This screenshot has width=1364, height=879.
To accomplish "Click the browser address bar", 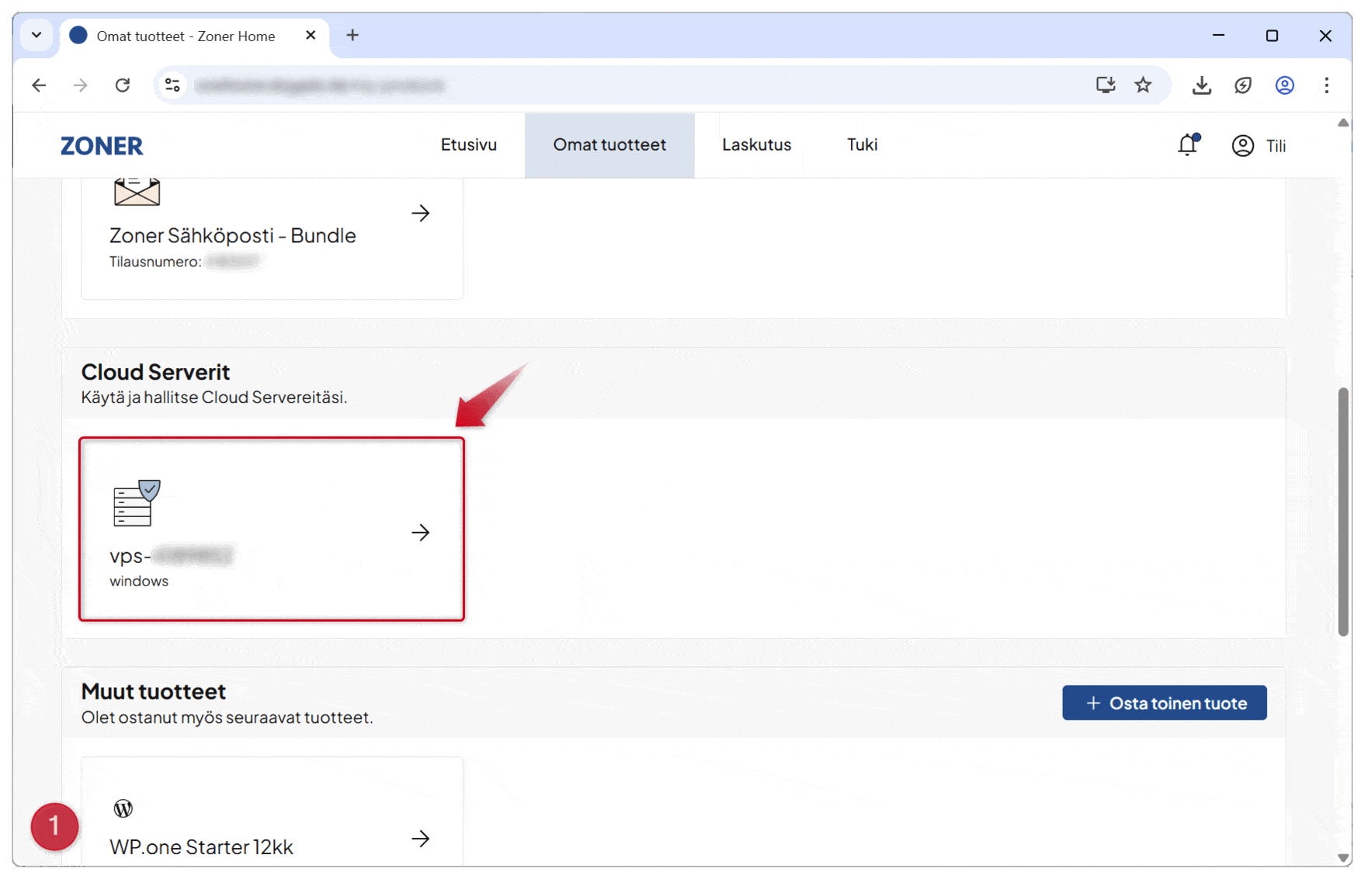I will point(621,85).
